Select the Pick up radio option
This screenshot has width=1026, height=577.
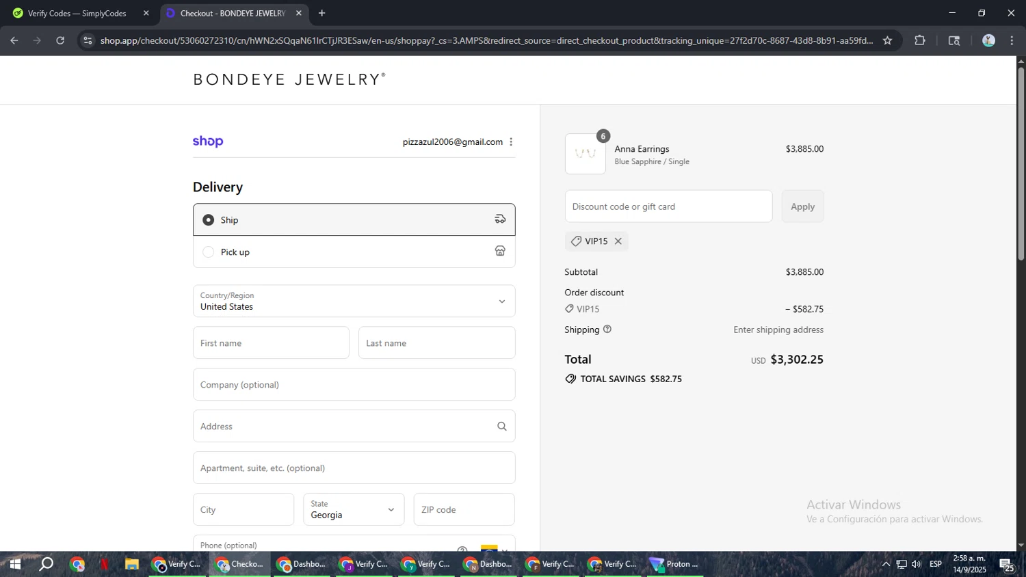click(x=209, y=252)
